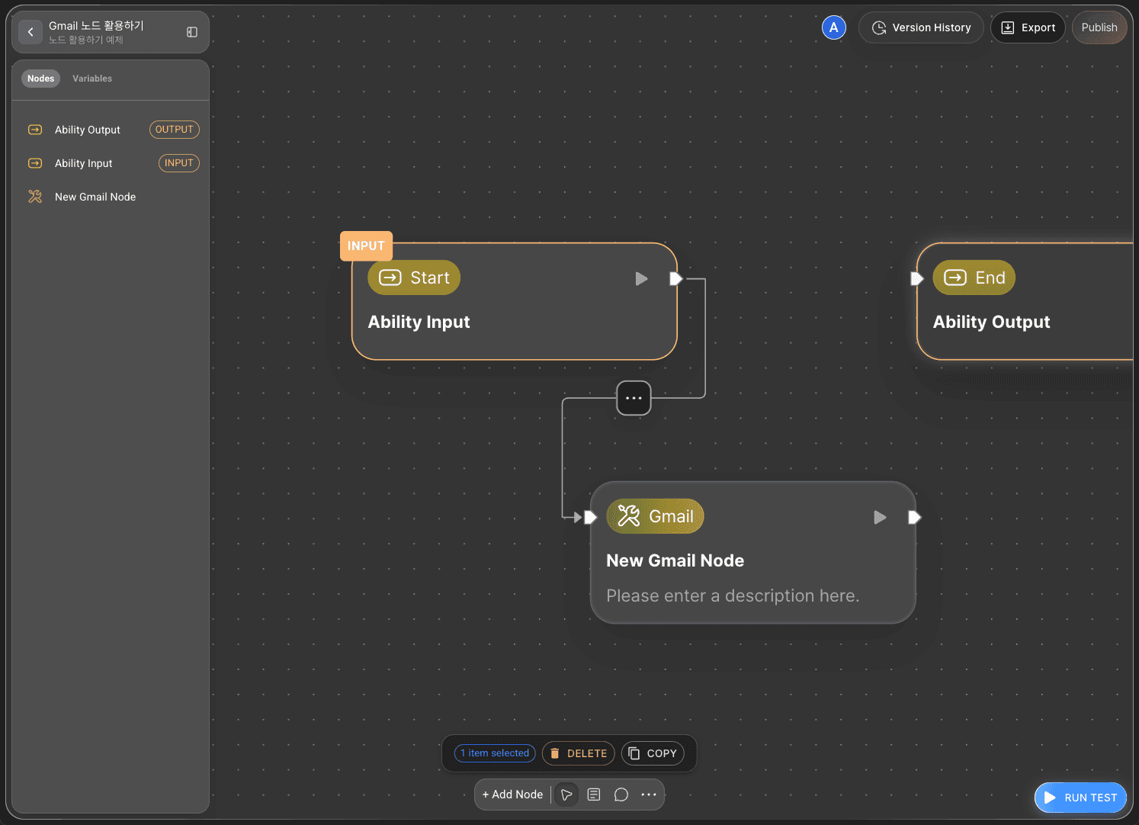Select the pointer tool
This screenshot has height=825, width=1139.
[x=566, y=795]
